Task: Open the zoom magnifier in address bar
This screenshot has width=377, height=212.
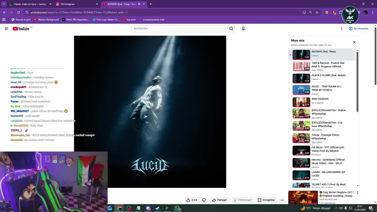Action: point(310,12)
